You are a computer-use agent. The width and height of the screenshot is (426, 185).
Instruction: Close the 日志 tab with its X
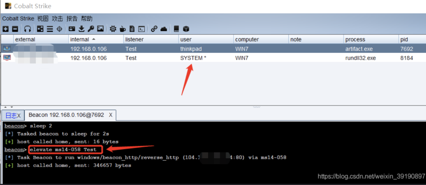pos(19,116)
